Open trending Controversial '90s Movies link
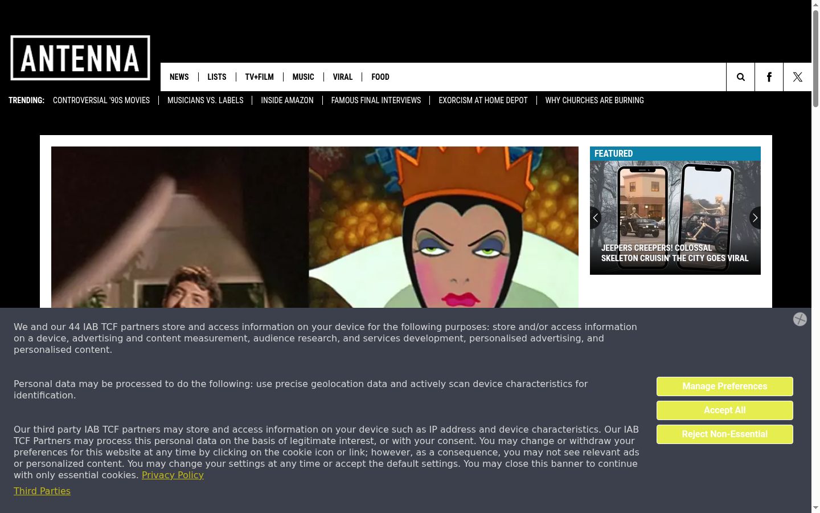 [x=101, y=100]
